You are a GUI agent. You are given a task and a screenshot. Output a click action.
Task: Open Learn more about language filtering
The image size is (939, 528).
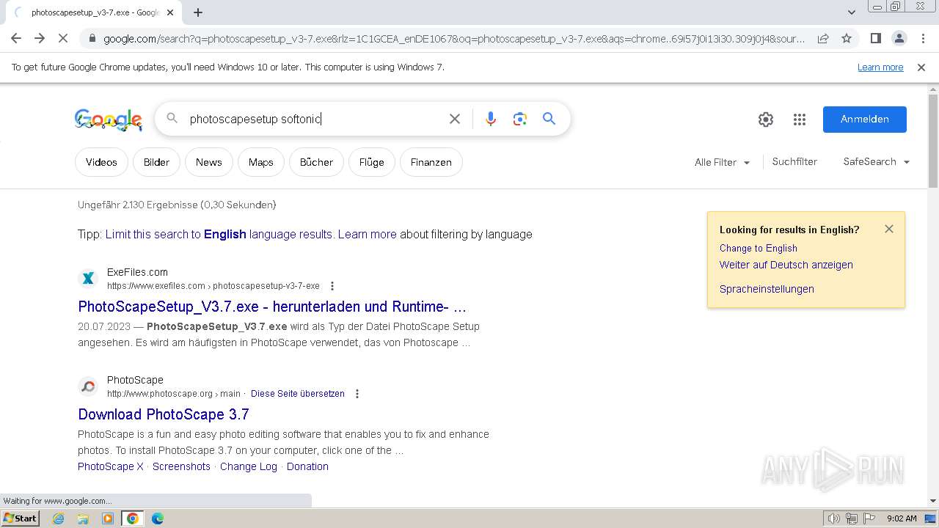pos(368,234)
